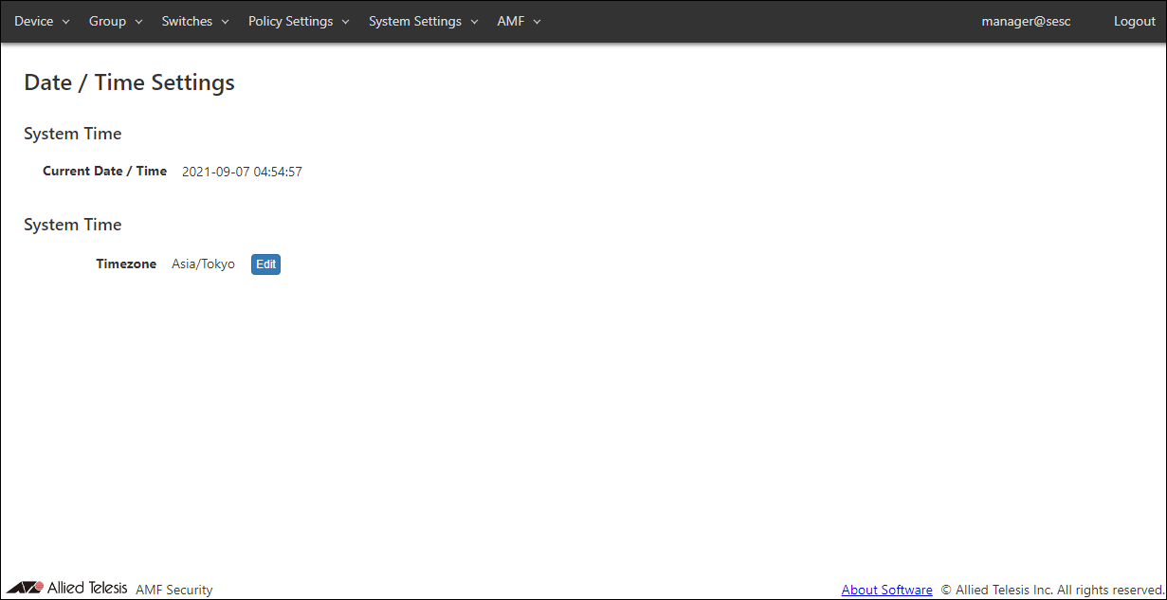1167x600 pixels.
Task: Open the About Software link
Action: click(x=886, y=590)
